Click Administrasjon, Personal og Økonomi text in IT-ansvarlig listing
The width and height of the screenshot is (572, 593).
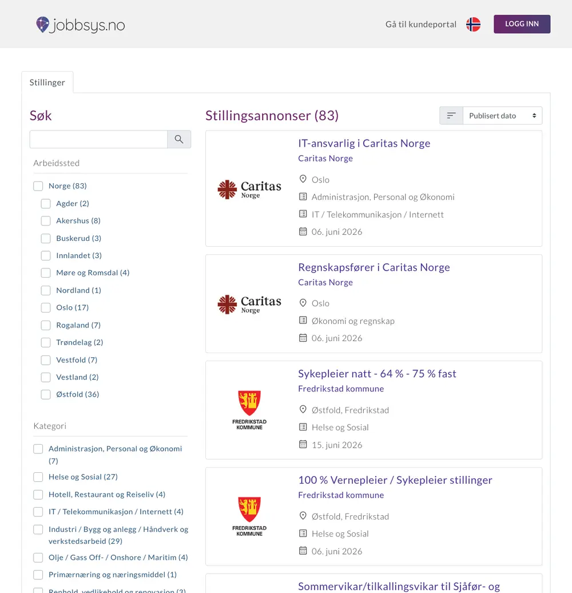click(383, 197)
